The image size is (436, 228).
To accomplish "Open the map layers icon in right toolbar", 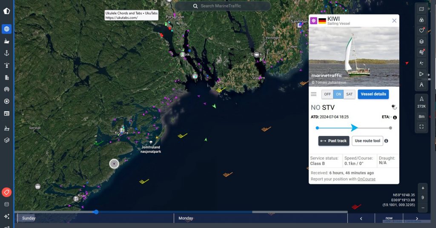I will tap(421, 41).
